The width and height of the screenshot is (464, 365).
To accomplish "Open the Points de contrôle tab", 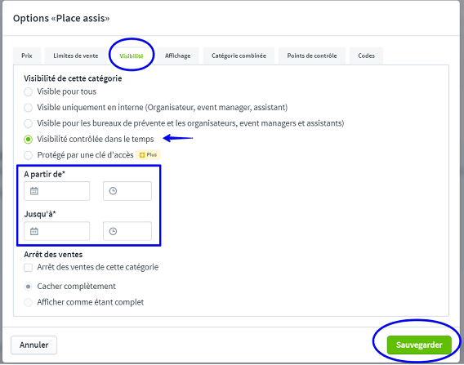I will pos(312,56).
